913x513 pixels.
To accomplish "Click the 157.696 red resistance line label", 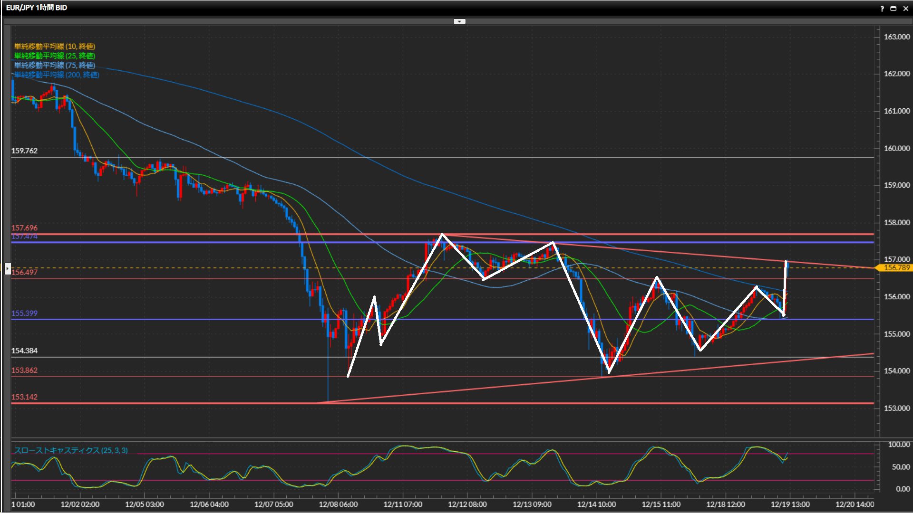I will [24, 228].
